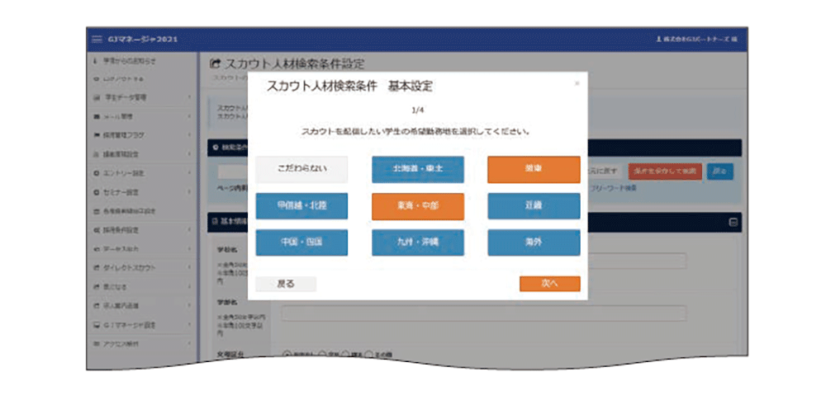Deselect the orange 東海・中部 region button
826x405 pixels.
417,205
